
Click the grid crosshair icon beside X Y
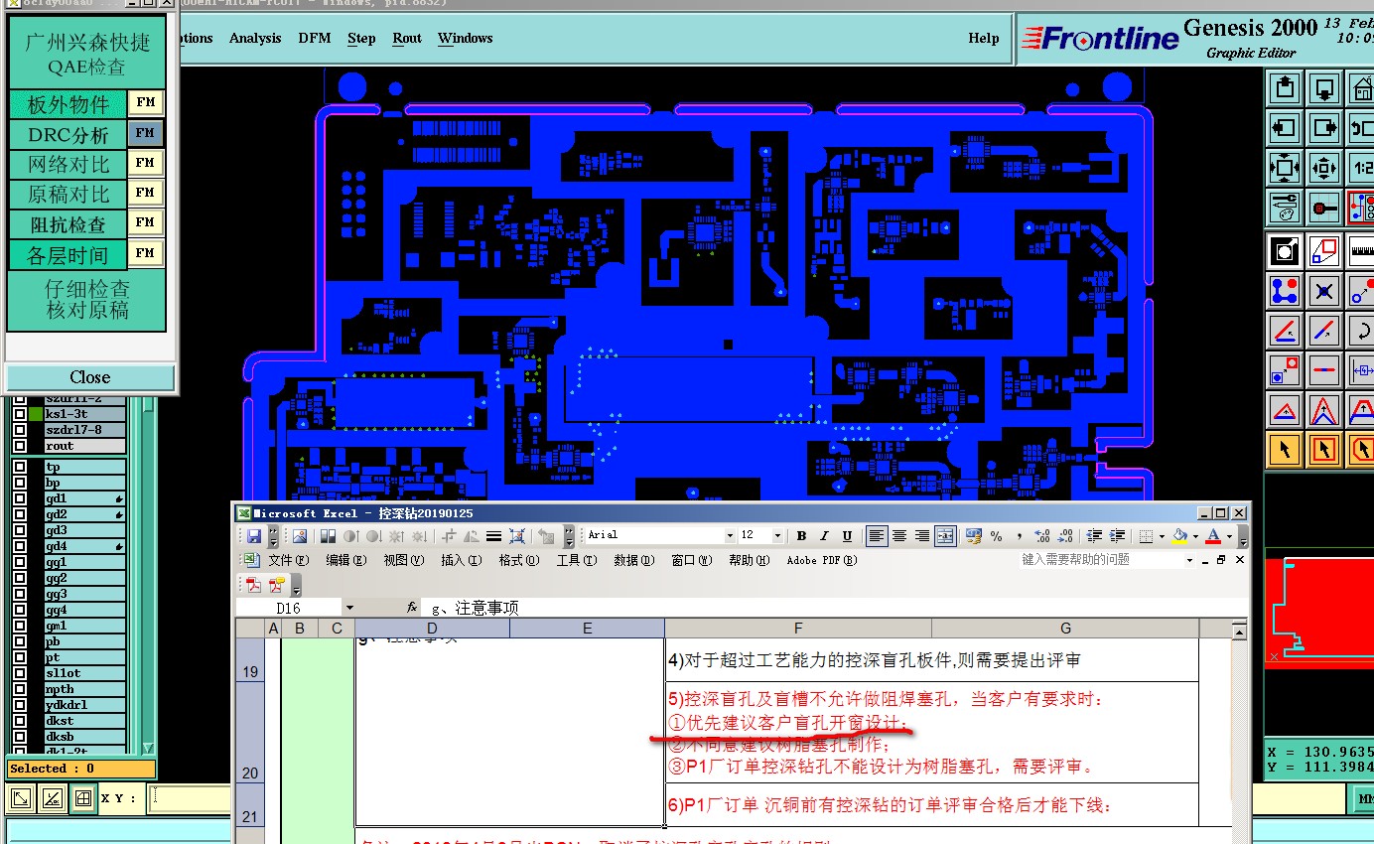tap(83, 797)
